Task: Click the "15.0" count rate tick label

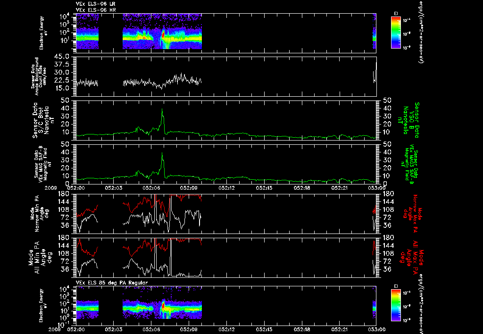Action: pyautogui.click(x=62, y=88)
